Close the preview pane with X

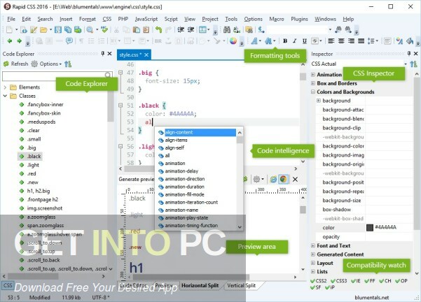point(295,179)
